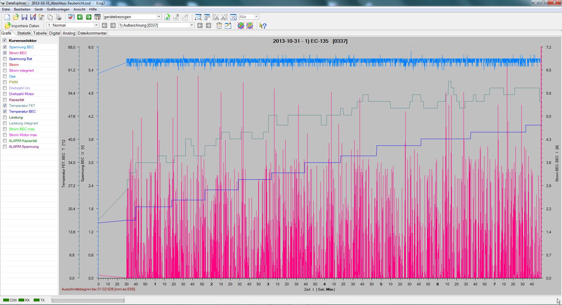Image resolution: width=562 pixels, height=305 pixels.
Task: Fit graph to window icon
Action: click(233, 17)
